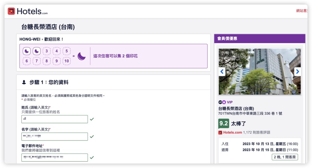This screenshot has height=168, width=312.
Task: Focus the 電子郵件地址 email field
Action: click(55, 157)
